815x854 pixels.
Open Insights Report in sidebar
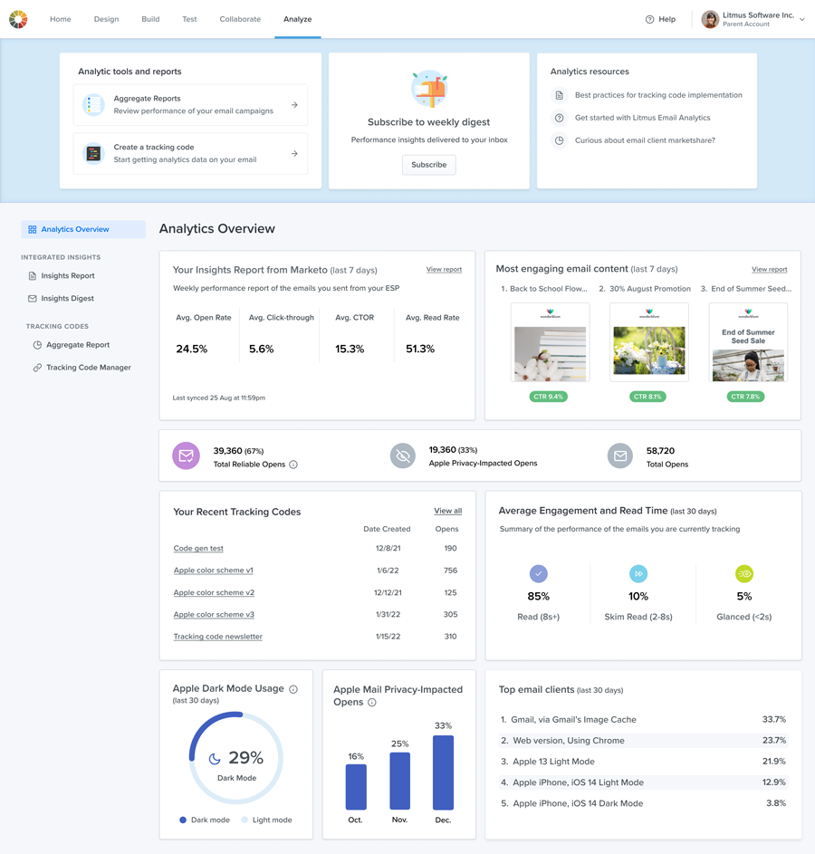(x=68, y=276)
